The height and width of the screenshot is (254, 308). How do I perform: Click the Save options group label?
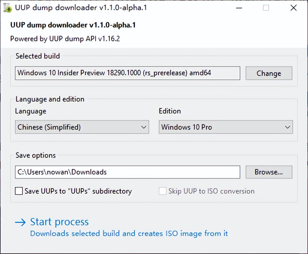36,155
